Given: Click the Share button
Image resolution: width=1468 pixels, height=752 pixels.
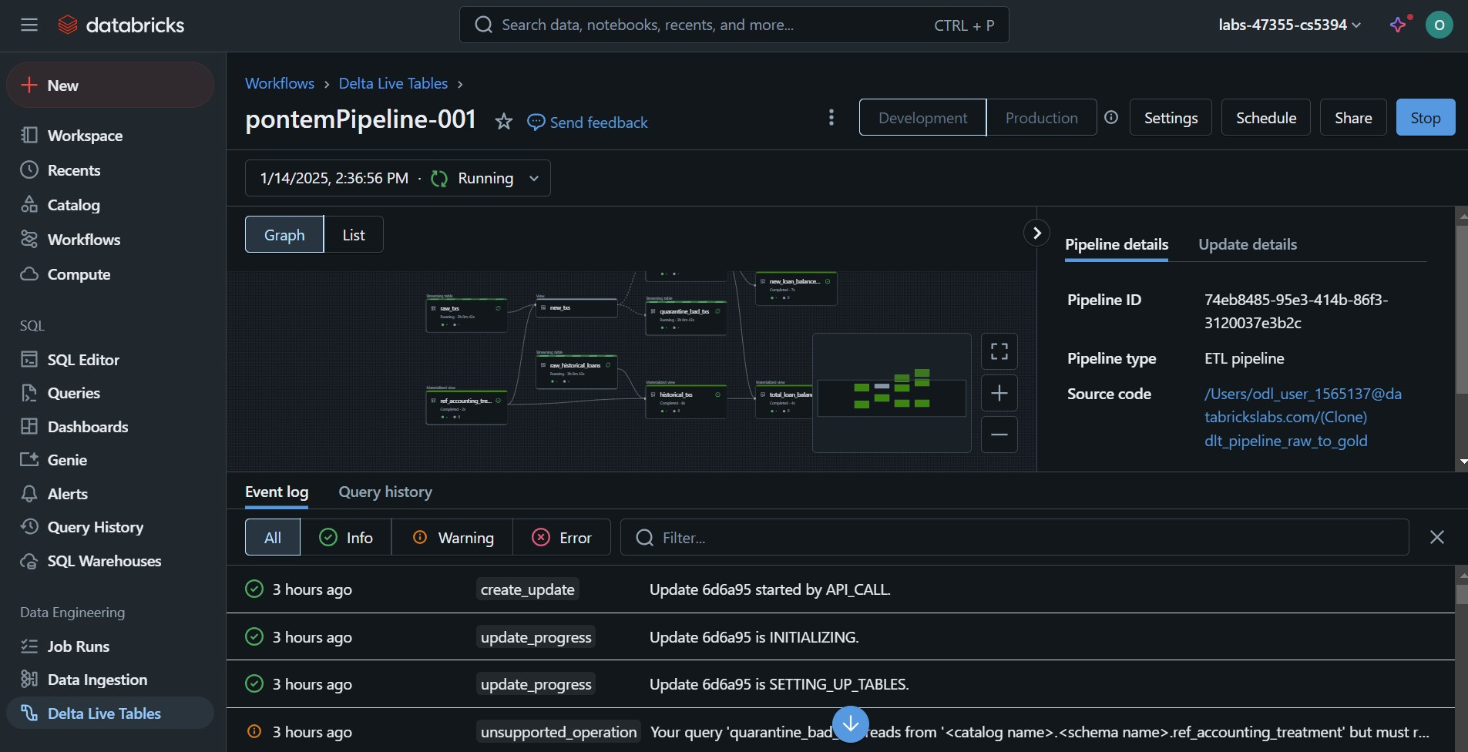Looking at the screenshot, I should pos(1353,118).
